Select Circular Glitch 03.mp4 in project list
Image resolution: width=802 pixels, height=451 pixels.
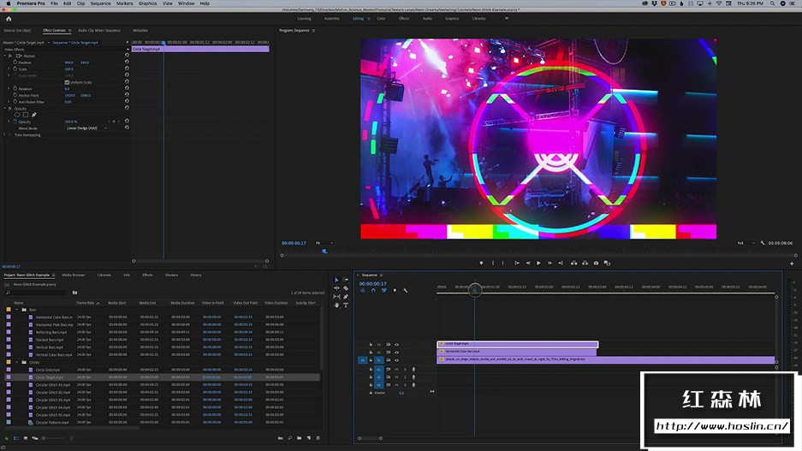[53, 400]
